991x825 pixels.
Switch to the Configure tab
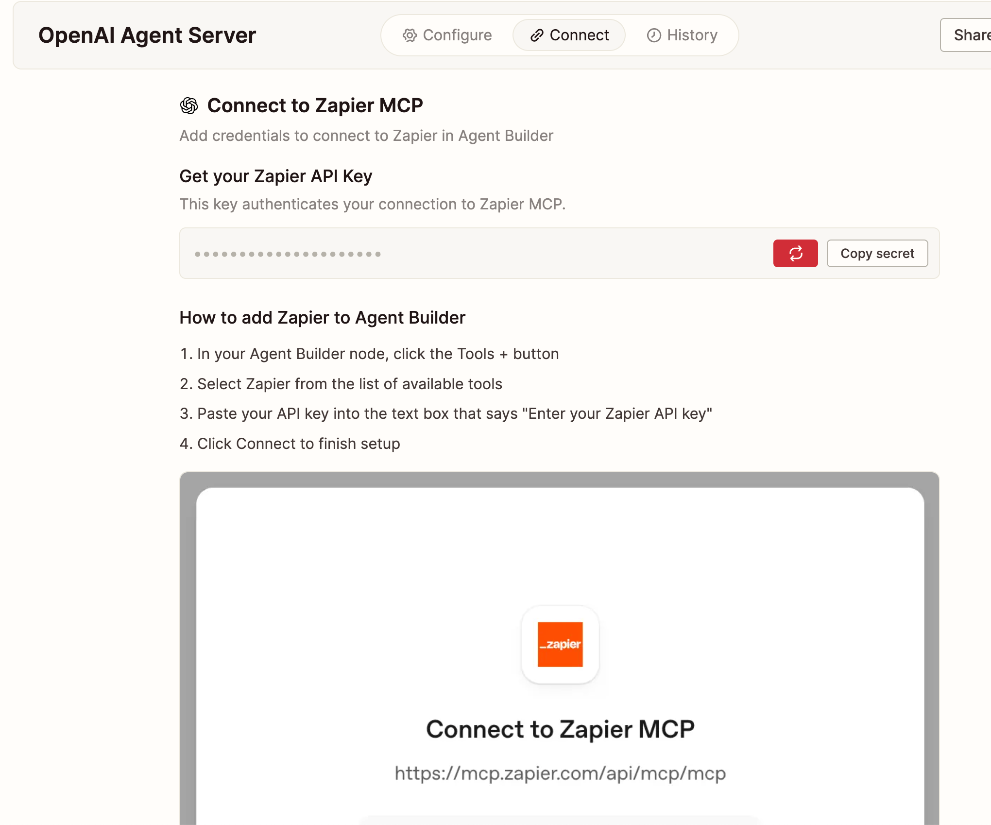pos(447,35)
